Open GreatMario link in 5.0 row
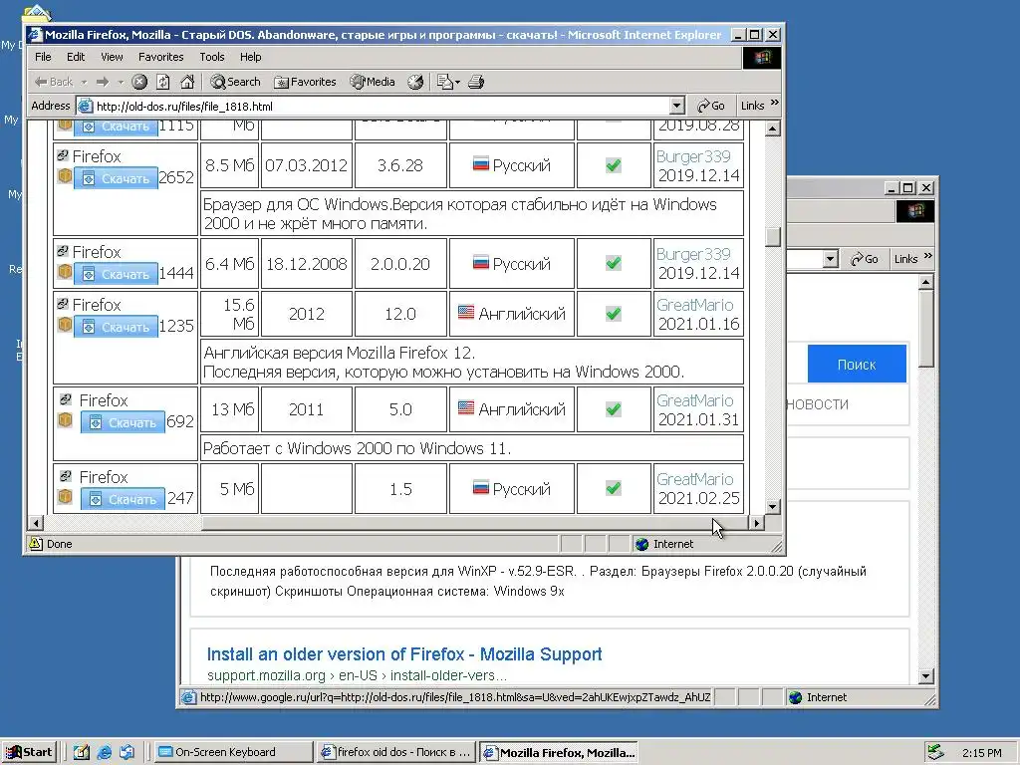This screenshot has width=1020, height=765. pyautogui.click(x=694, y=400)
